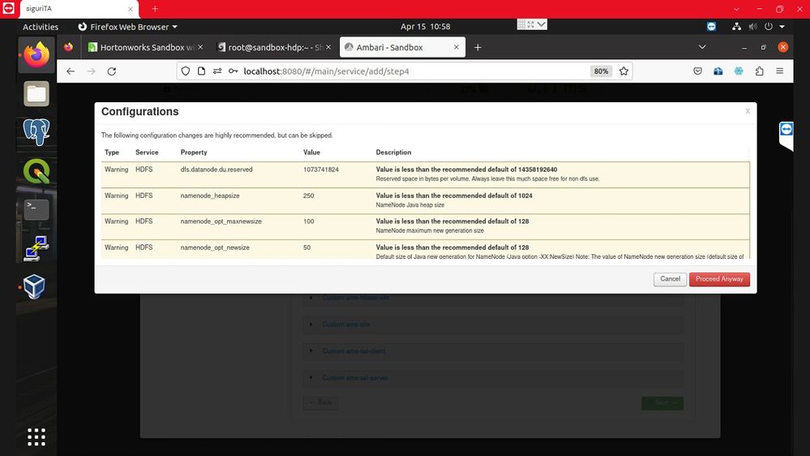This screenshot has width=810, height=456.
Task: Open a new Firefox tab
Action: click(x=478, y=48)
